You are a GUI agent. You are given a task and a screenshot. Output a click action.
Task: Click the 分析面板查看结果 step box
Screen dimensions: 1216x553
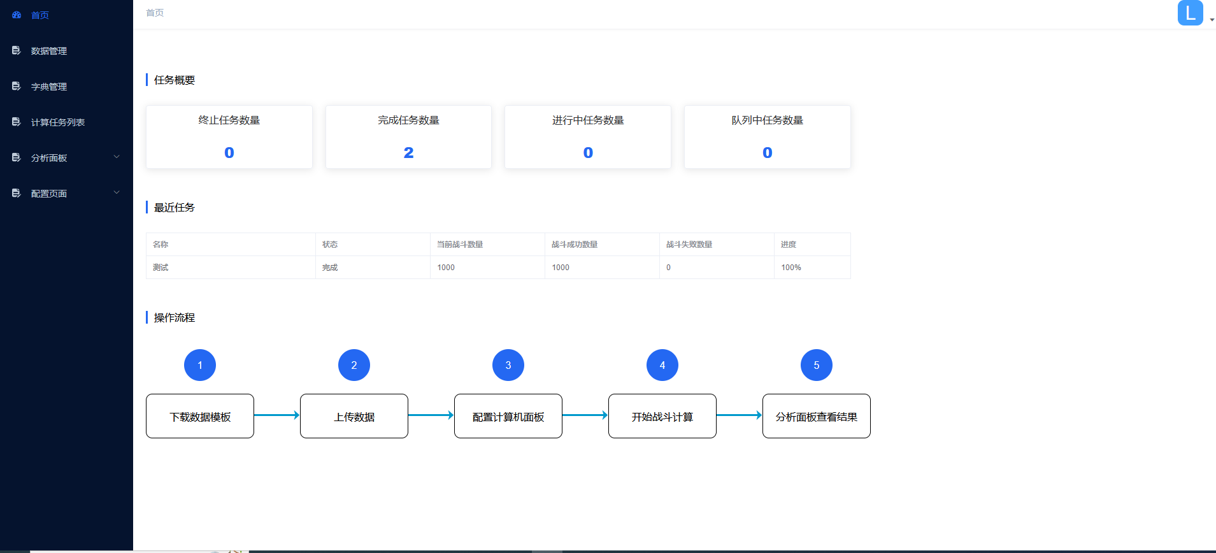(817, 416)
